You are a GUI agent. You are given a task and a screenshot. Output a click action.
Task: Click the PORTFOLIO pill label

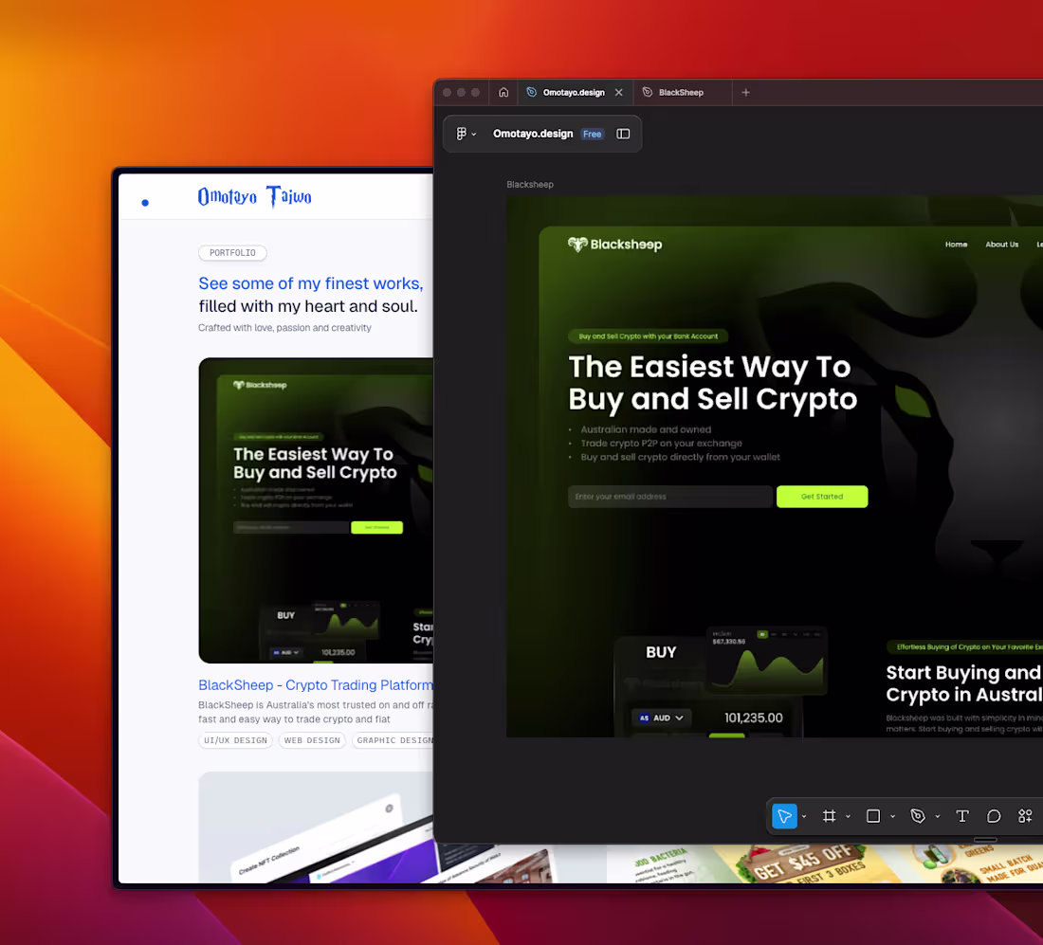233,253
